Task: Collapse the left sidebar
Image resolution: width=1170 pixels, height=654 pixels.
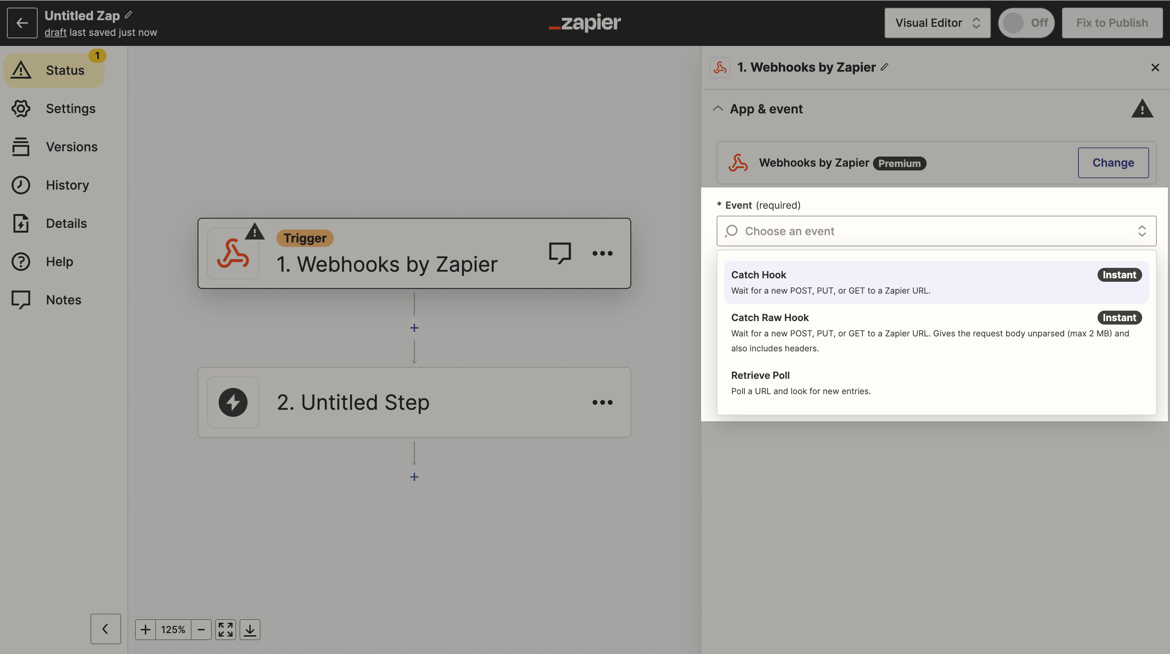Action: (x=106, y=629)
